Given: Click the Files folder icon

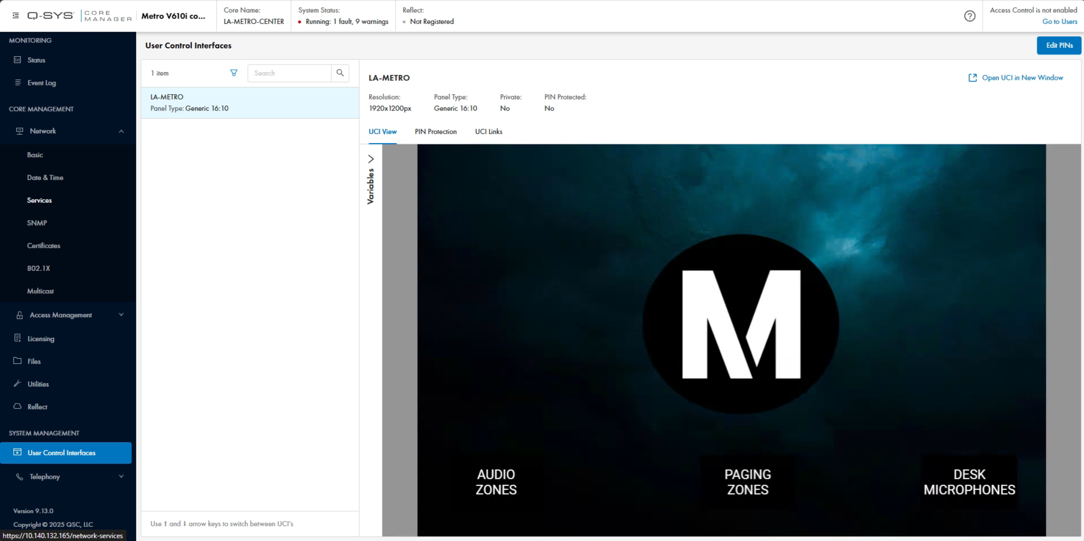Looking at the screenshot, I should pyautogui.click(x=17, y=361).
